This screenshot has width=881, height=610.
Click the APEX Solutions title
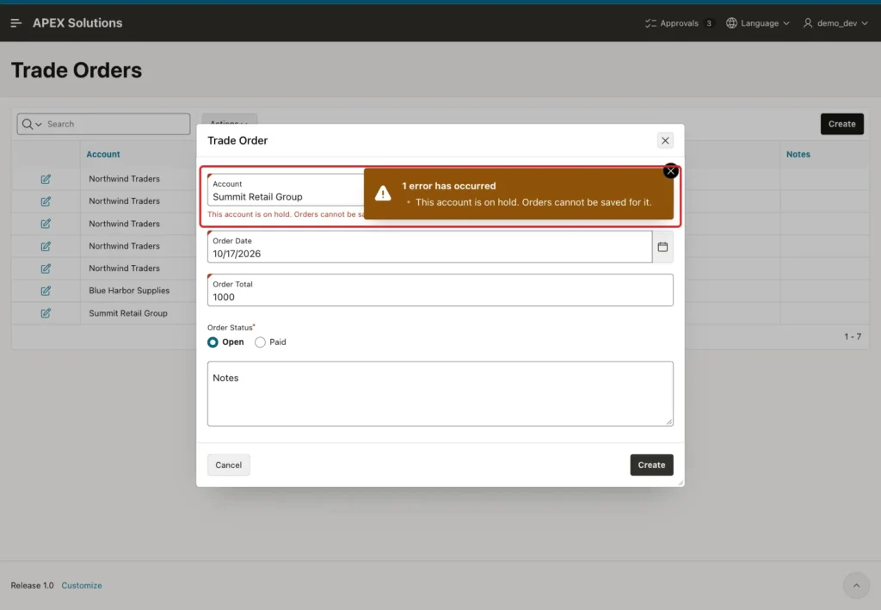point(77,23)
